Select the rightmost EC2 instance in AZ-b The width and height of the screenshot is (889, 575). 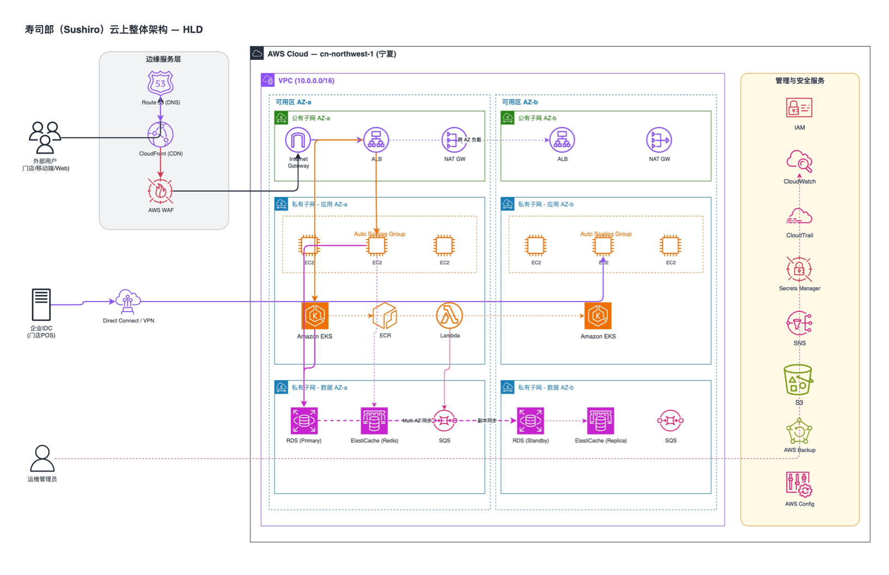coord(670,246)
